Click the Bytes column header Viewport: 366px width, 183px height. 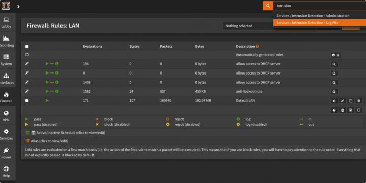[199, 46]
